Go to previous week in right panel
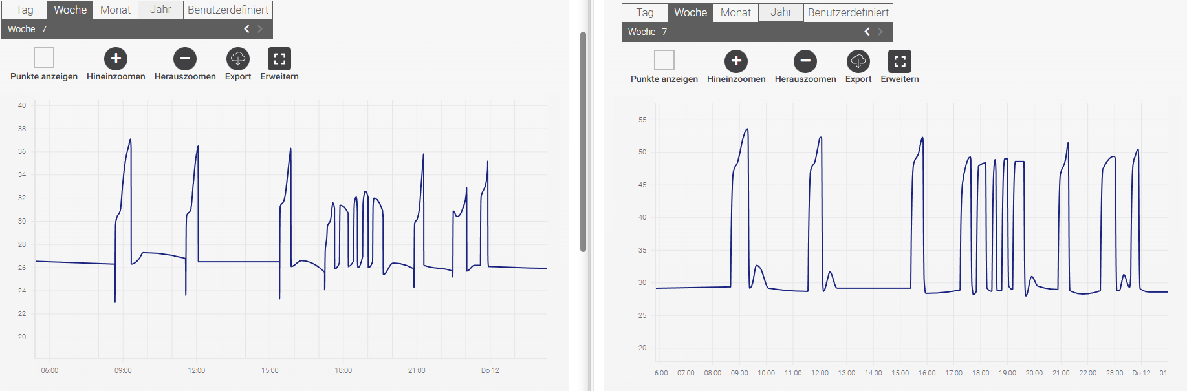The width and height of the screenshot is (1187, 391). [867, 32]
